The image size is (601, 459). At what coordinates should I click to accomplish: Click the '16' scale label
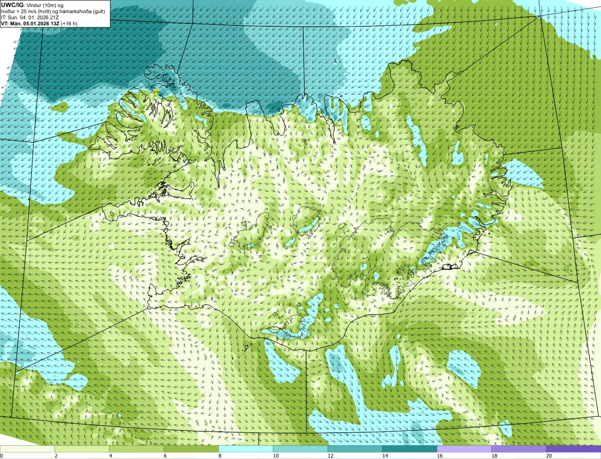(x=439, y=456)
